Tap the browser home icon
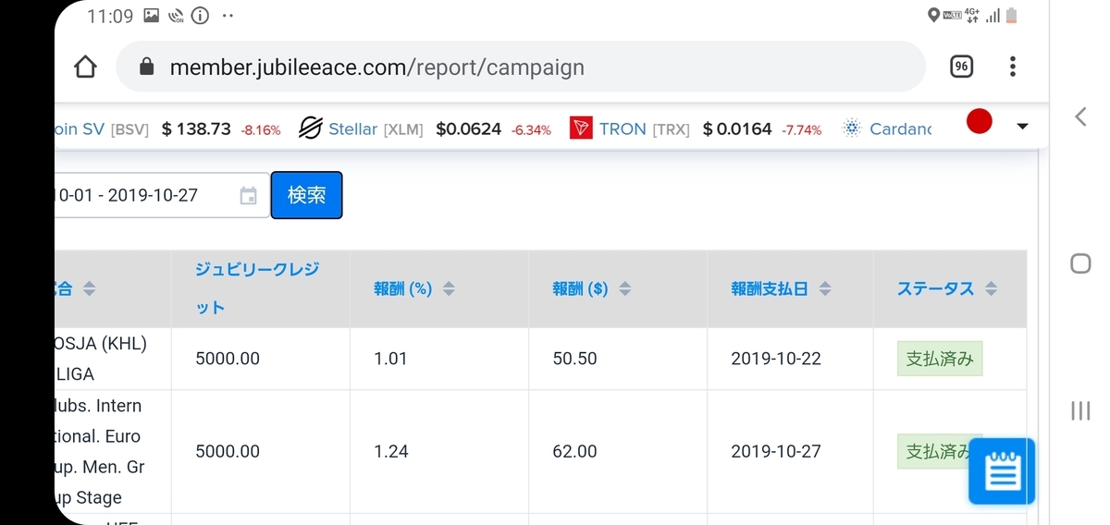The image size is (1110, 525). coord(85,67)
